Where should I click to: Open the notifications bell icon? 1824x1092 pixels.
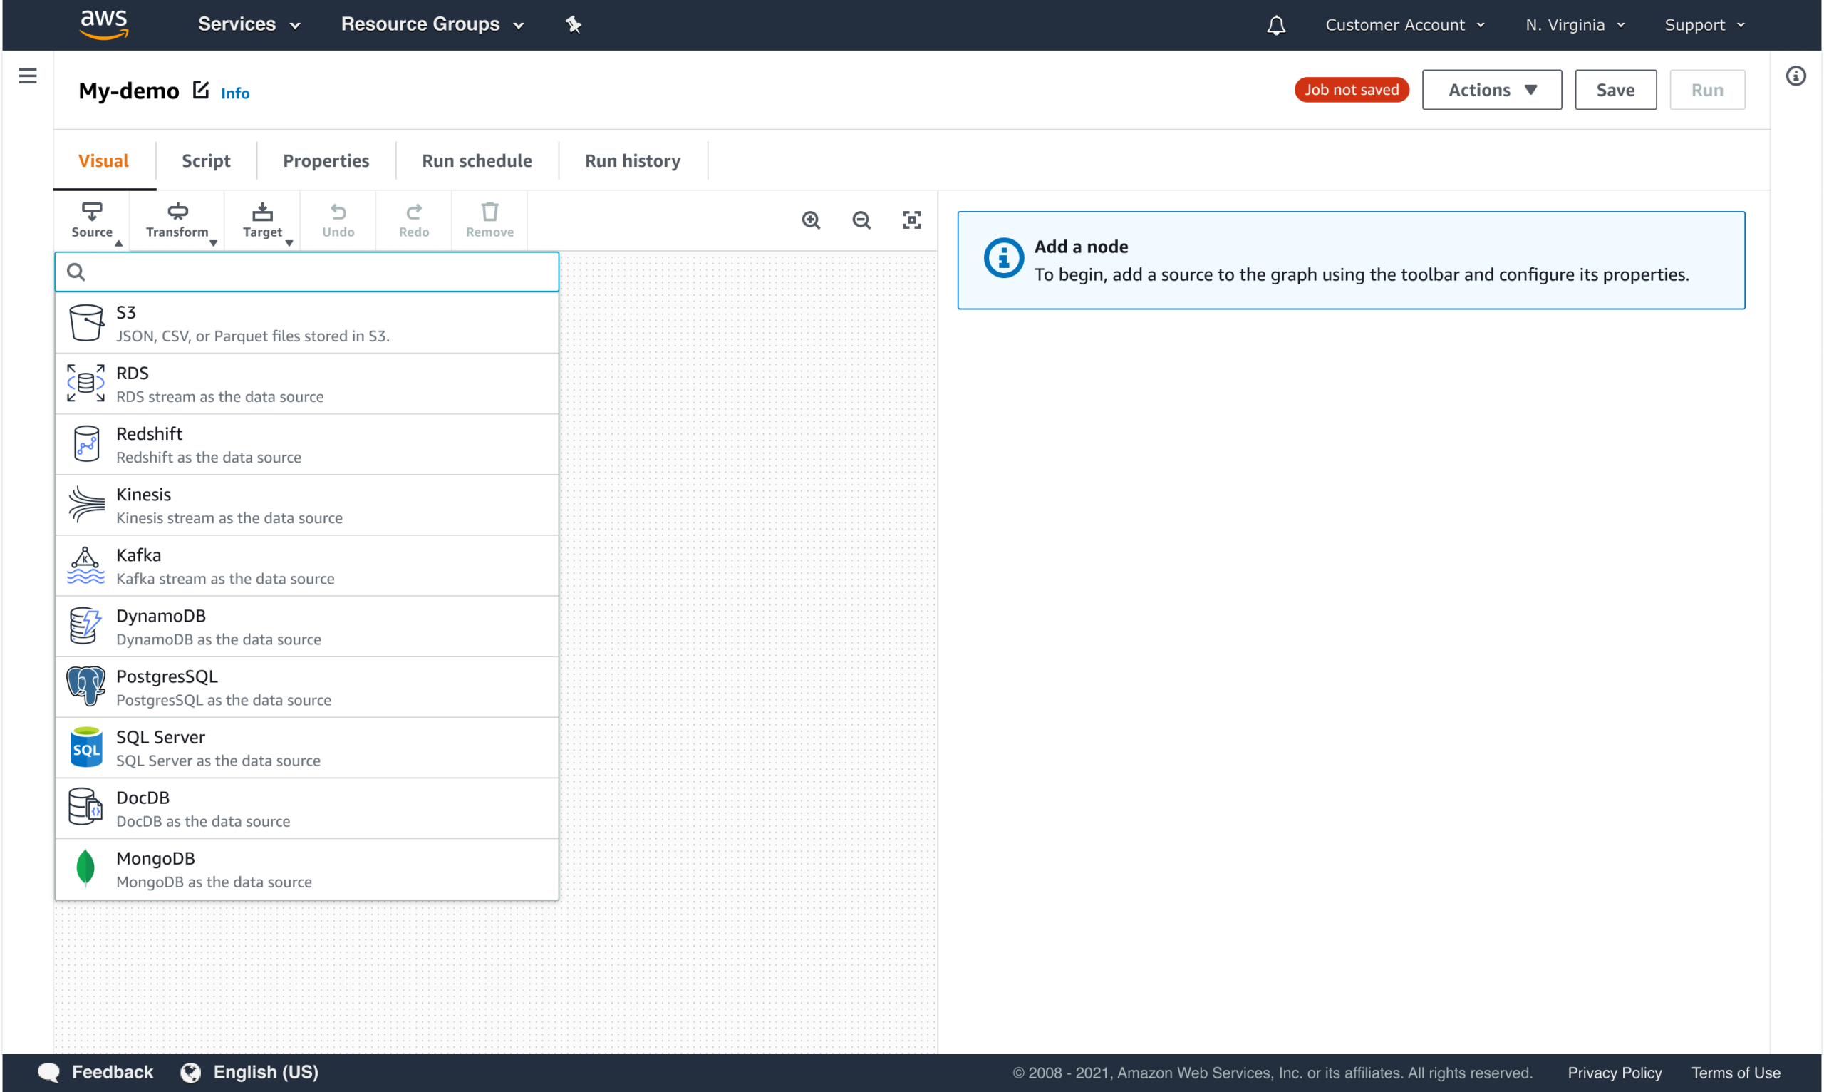click(x=1276, y=26)
